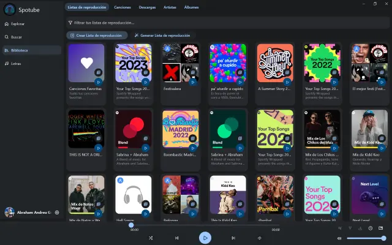Click Crear Lista de reproducción button
392x245 pixels.
97,36
